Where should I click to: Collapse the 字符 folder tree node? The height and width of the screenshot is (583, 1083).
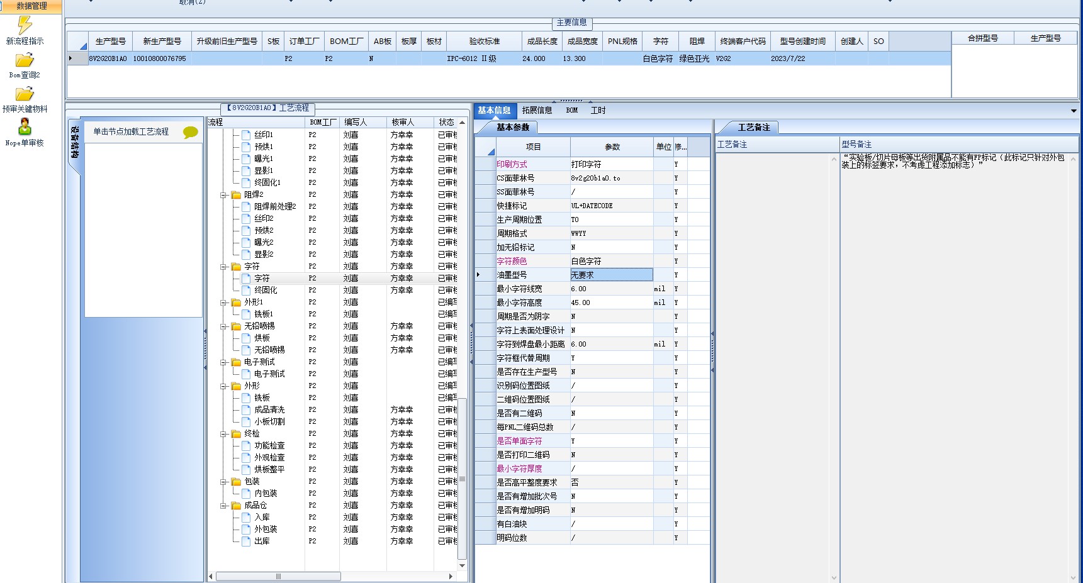(223, 267)
